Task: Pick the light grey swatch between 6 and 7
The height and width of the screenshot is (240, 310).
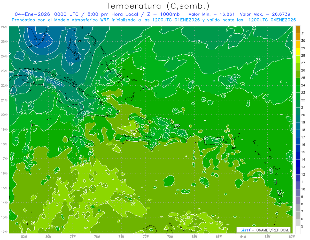Action: [x=298, y=215]
